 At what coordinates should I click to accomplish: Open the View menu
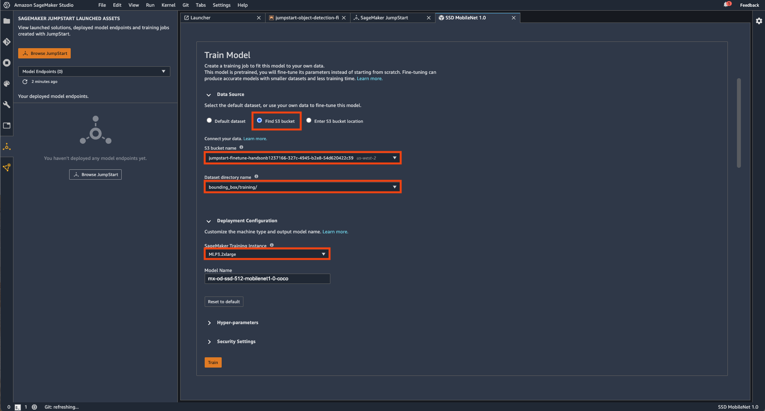tap(134, 5)
